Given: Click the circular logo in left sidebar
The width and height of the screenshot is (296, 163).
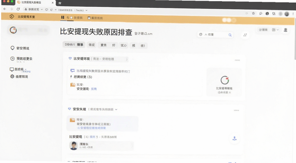Looking at the screenshot, I should click(13, 30).
